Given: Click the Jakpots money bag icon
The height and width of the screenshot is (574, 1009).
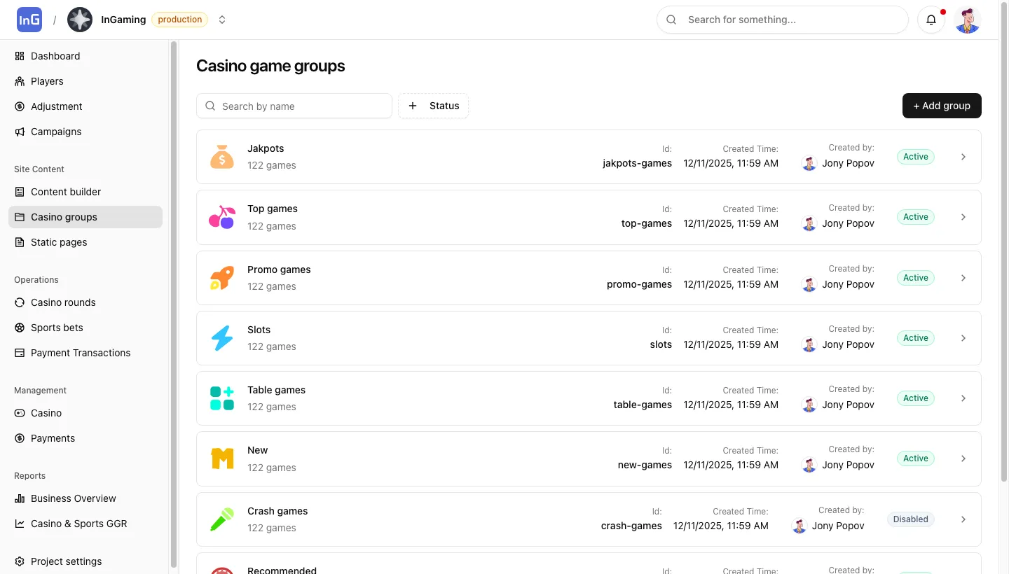Looking at the screenshot, I should [x=221, y=156].
